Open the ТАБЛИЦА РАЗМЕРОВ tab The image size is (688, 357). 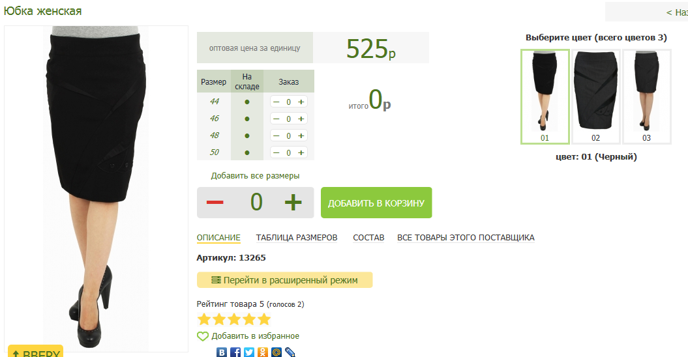[x=297, y=238]
